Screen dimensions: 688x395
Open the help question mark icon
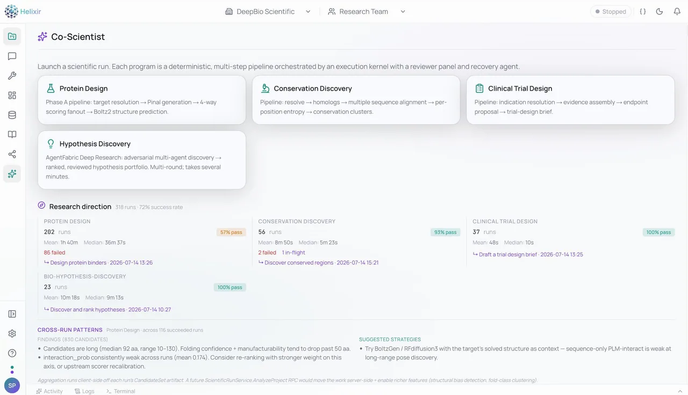coord(12,353)
